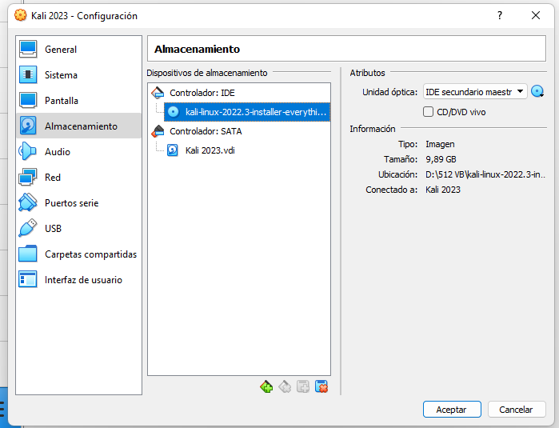
Task: Click the Carpetas compartidas folder icon
Action: tap(28, 254)
